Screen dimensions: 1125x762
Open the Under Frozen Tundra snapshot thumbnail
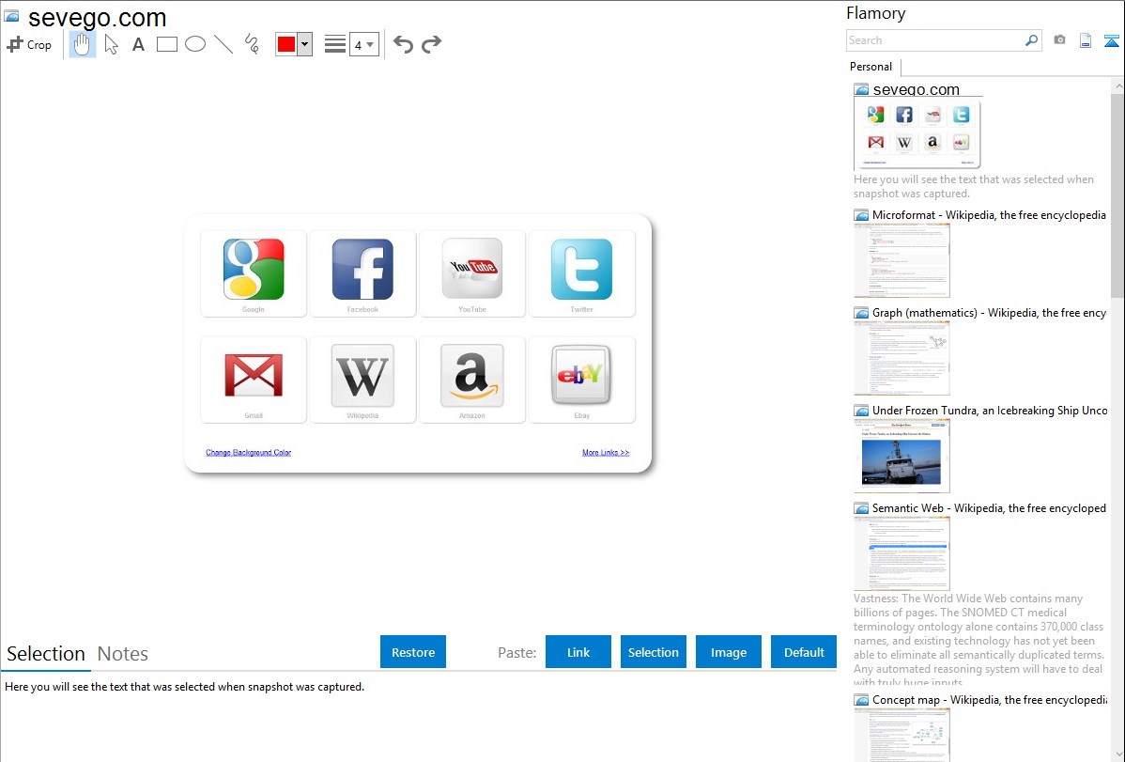point(902,456)
